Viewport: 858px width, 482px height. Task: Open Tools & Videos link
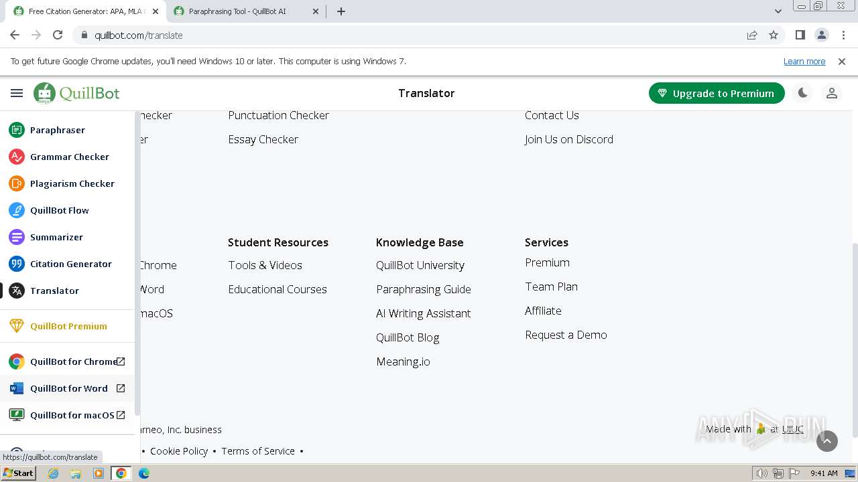coord(265,265)
